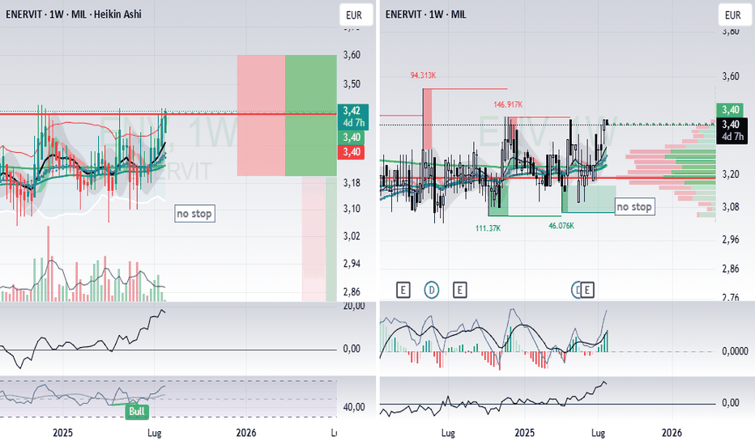Click the E earnings marker right after the round D marker

(460, 290)
